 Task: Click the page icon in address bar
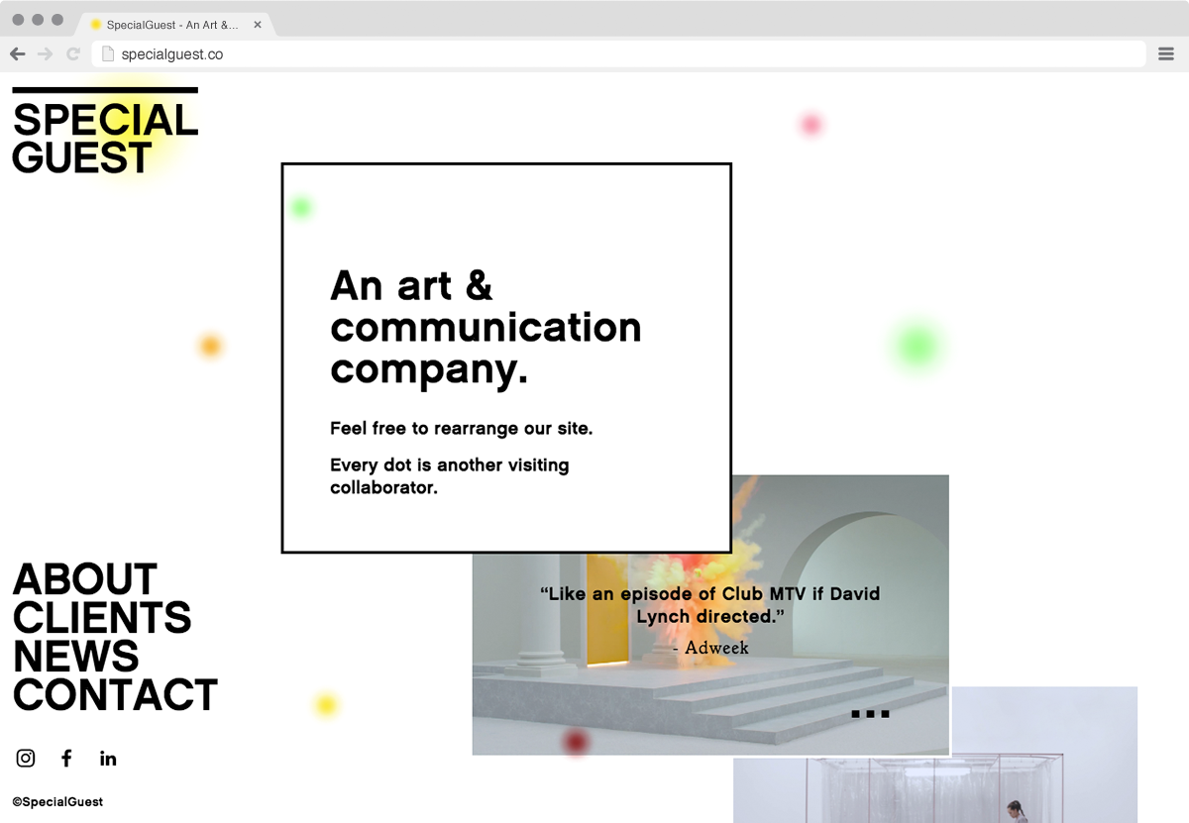106,54
